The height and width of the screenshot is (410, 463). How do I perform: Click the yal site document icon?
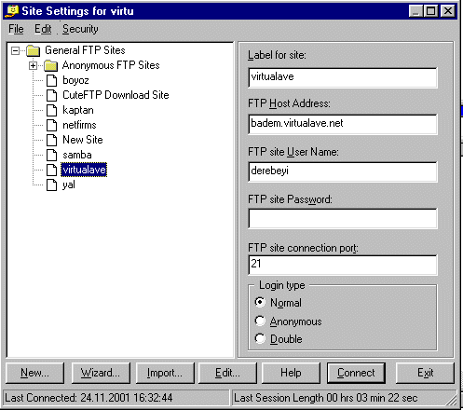(51, 184)
